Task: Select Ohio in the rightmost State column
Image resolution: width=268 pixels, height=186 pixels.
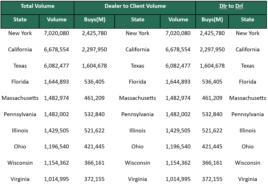Action: pos(248,147)
